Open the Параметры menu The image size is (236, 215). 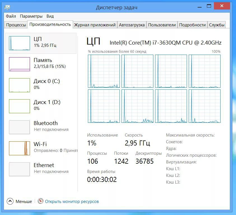pos(31,16)
